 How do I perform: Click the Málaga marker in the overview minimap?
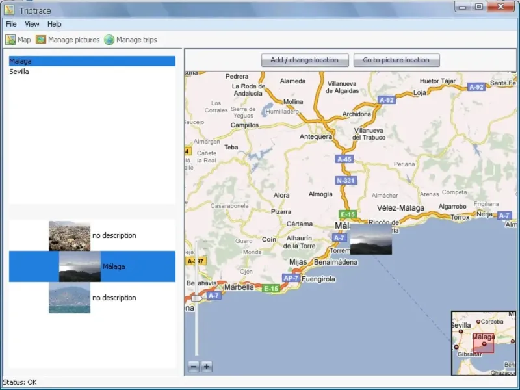tap(484, 344)
